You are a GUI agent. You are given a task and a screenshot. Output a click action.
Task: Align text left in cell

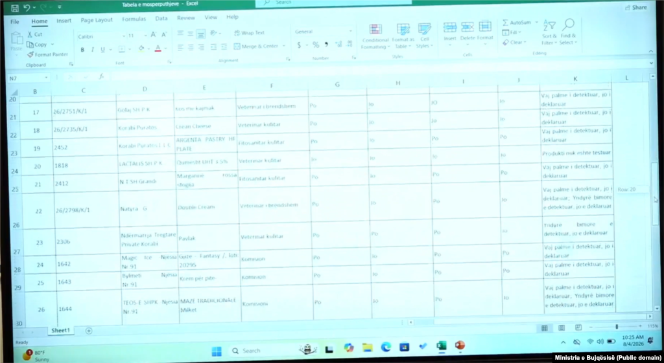[180, 47]
